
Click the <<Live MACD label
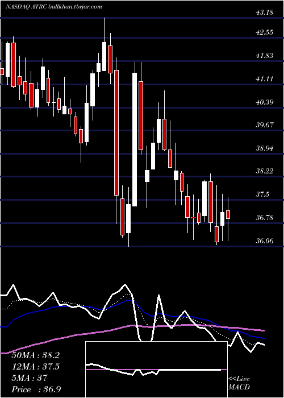(239, 383)
